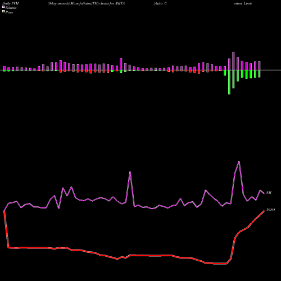Click the highest peak of the purple volume line
Viewport: 281px width, 281px height.
point(239,161)
